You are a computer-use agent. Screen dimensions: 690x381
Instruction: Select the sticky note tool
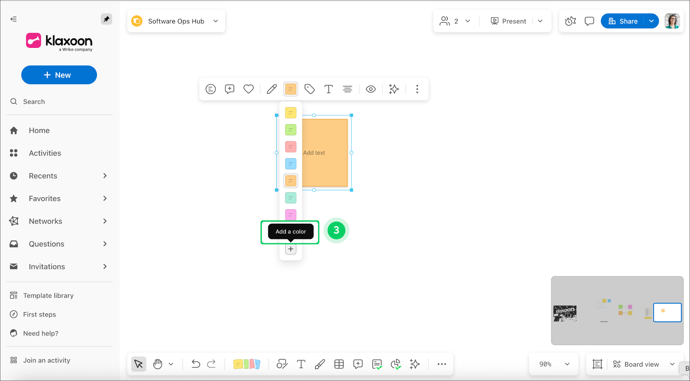coord(247,364)
